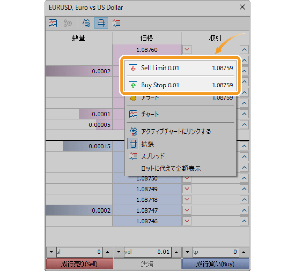The height and width of the screenshot is (271, 295).
Task: Click the 価格 column header
Action: pyautogui.click(x=147, y=38)
